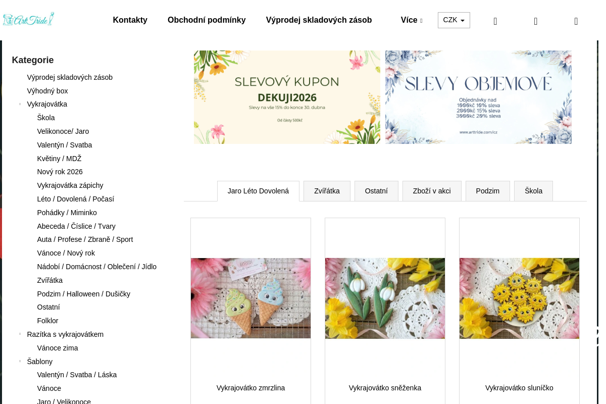Open Výprodej skladových zásob in header

tap(319, 20)
